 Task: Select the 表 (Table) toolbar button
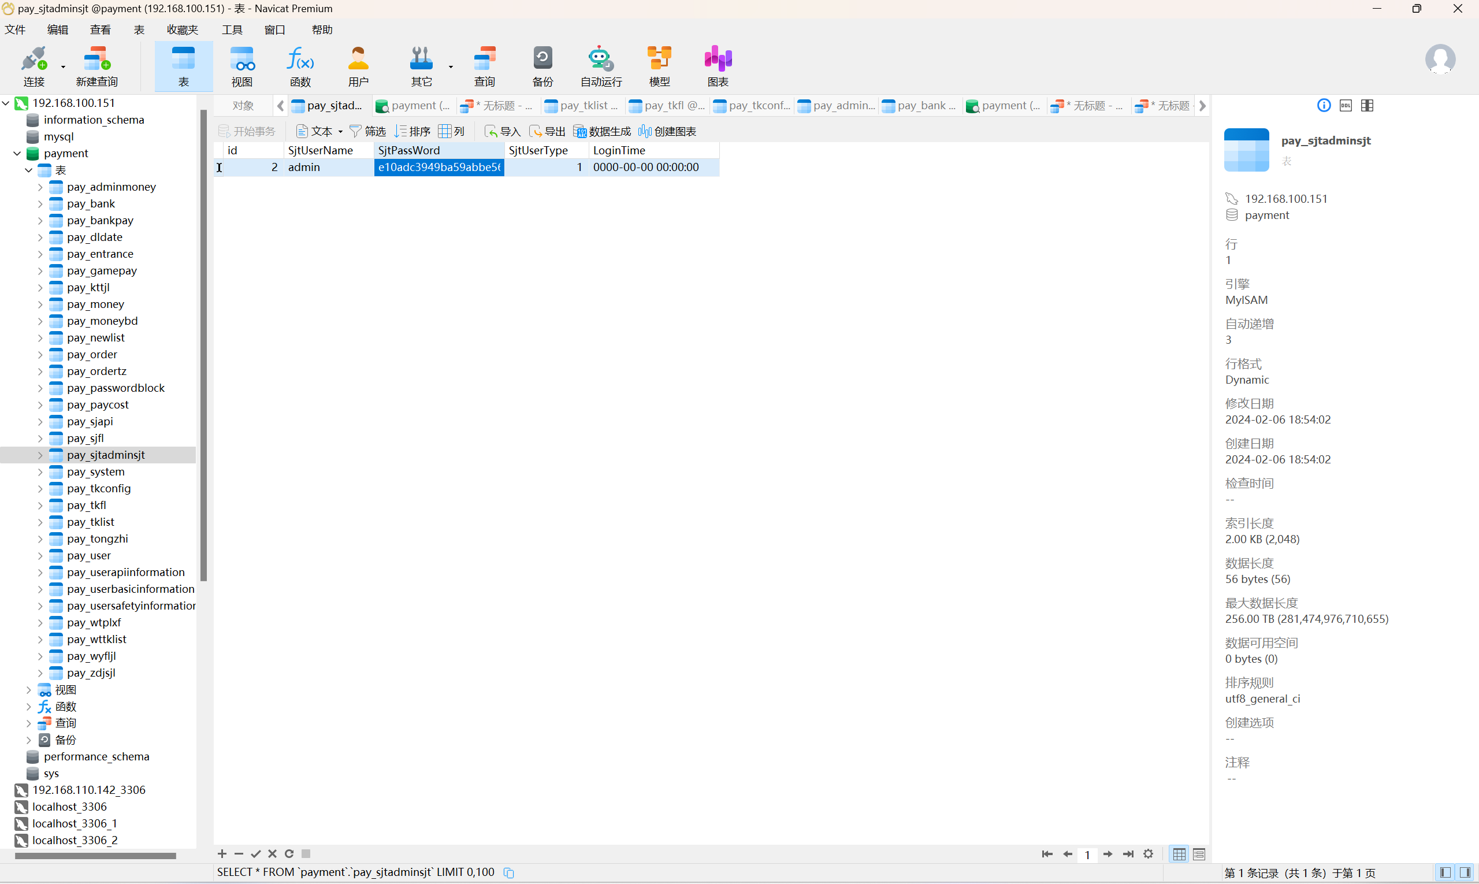[x=184, y=66]
